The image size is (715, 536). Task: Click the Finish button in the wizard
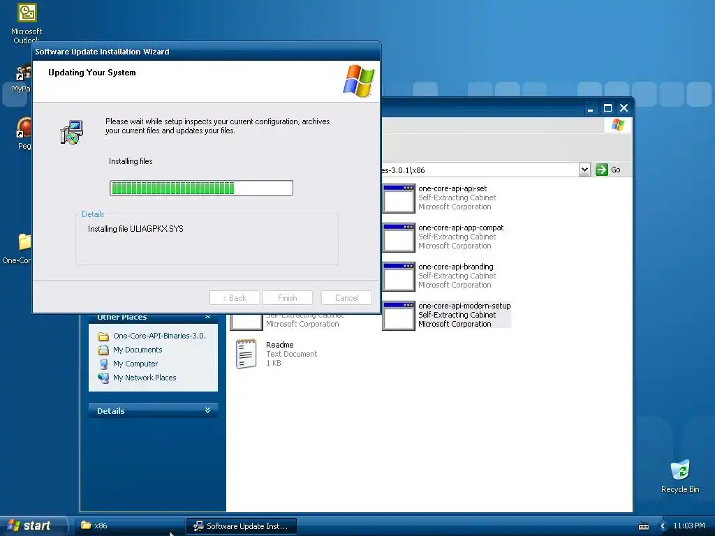coord(287,297)
